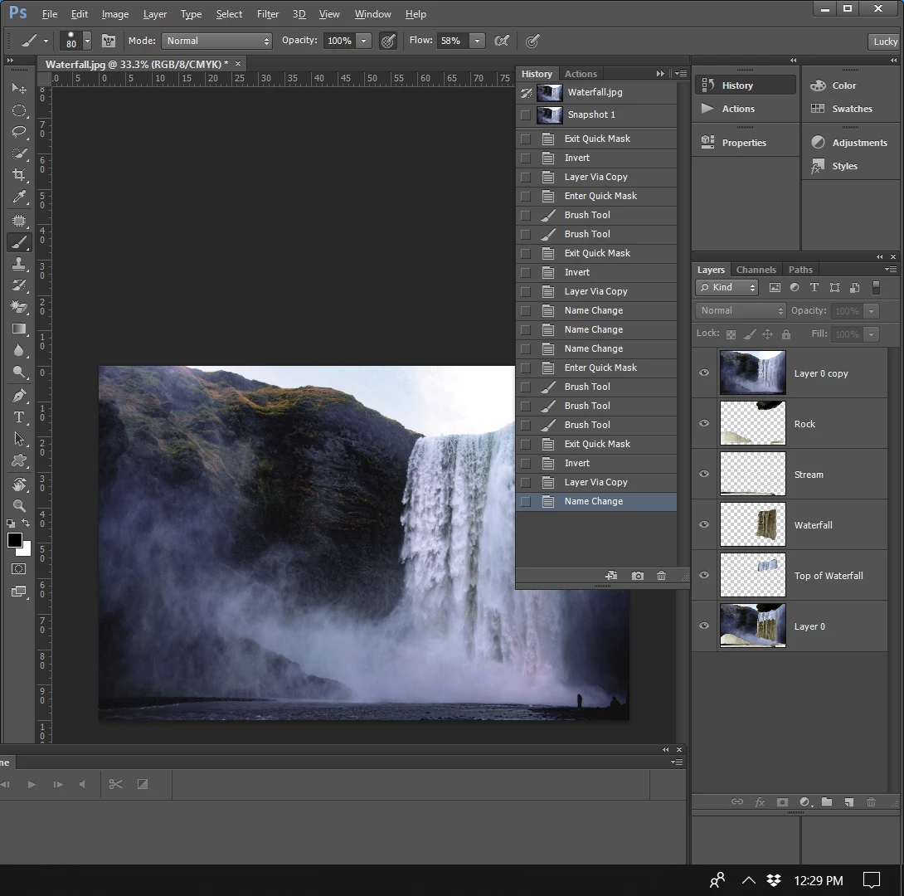Switch to the Channels tab

click(x=756, y=270)
